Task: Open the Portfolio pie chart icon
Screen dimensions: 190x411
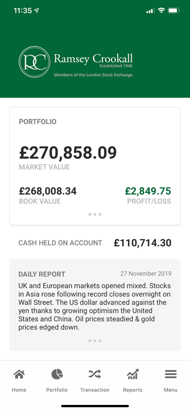Action: point(57,374)
